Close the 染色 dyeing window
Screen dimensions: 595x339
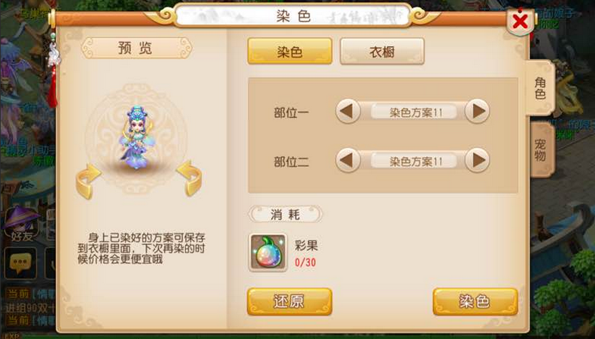pyautogui.click(x=520, y=22)
